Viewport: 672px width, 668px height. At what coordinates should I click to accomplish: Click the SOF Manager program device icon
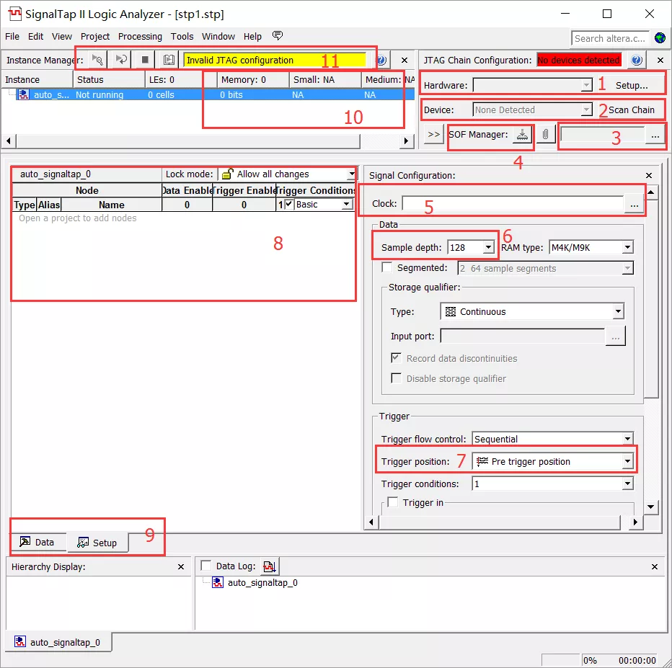coord(522,135)
